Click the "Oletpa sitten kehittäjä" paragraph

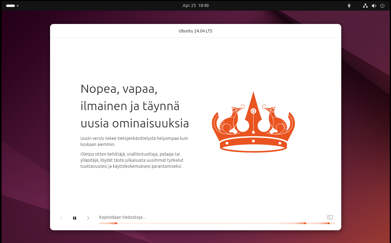coord(132,160)
